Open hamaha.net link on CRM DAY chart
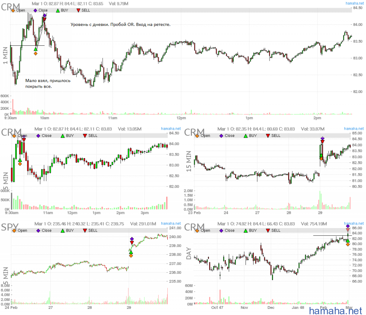The width and height of the screenshot is (366, 315). coord(354,223)
